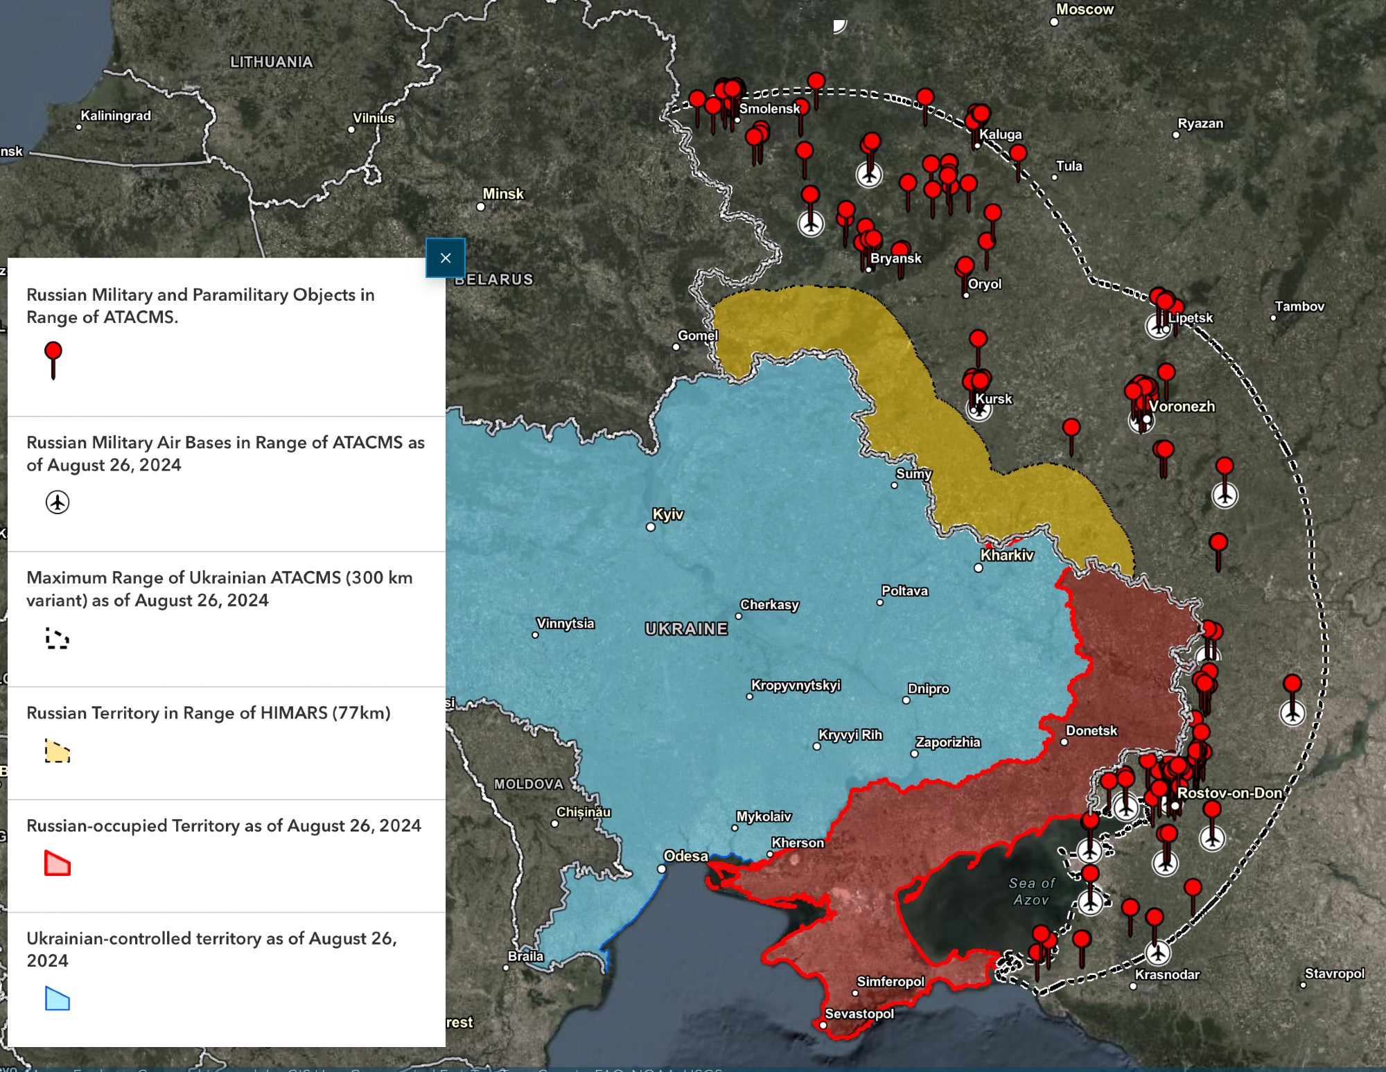Click legend text 'Ukrainian-controlled territory as of August 26'
1386x1072 pixels.
click(211, 949)
